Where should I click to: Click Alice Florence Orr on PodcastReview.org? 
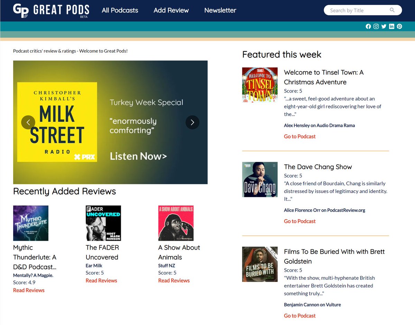[x=325, y=210]
